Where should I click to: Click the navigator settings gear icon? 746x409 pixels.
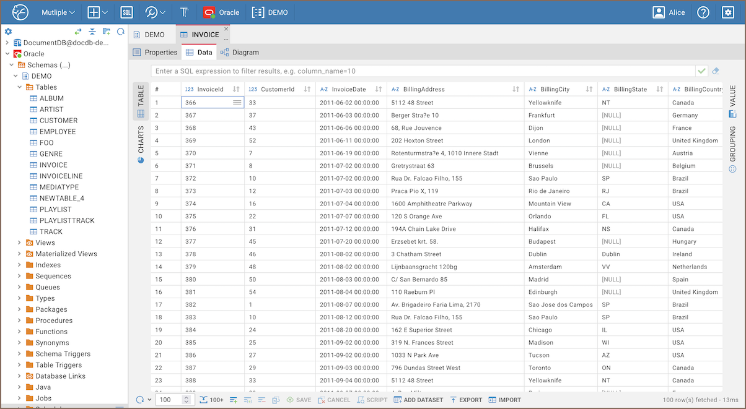pyautogui.click(x=8, y=32)
